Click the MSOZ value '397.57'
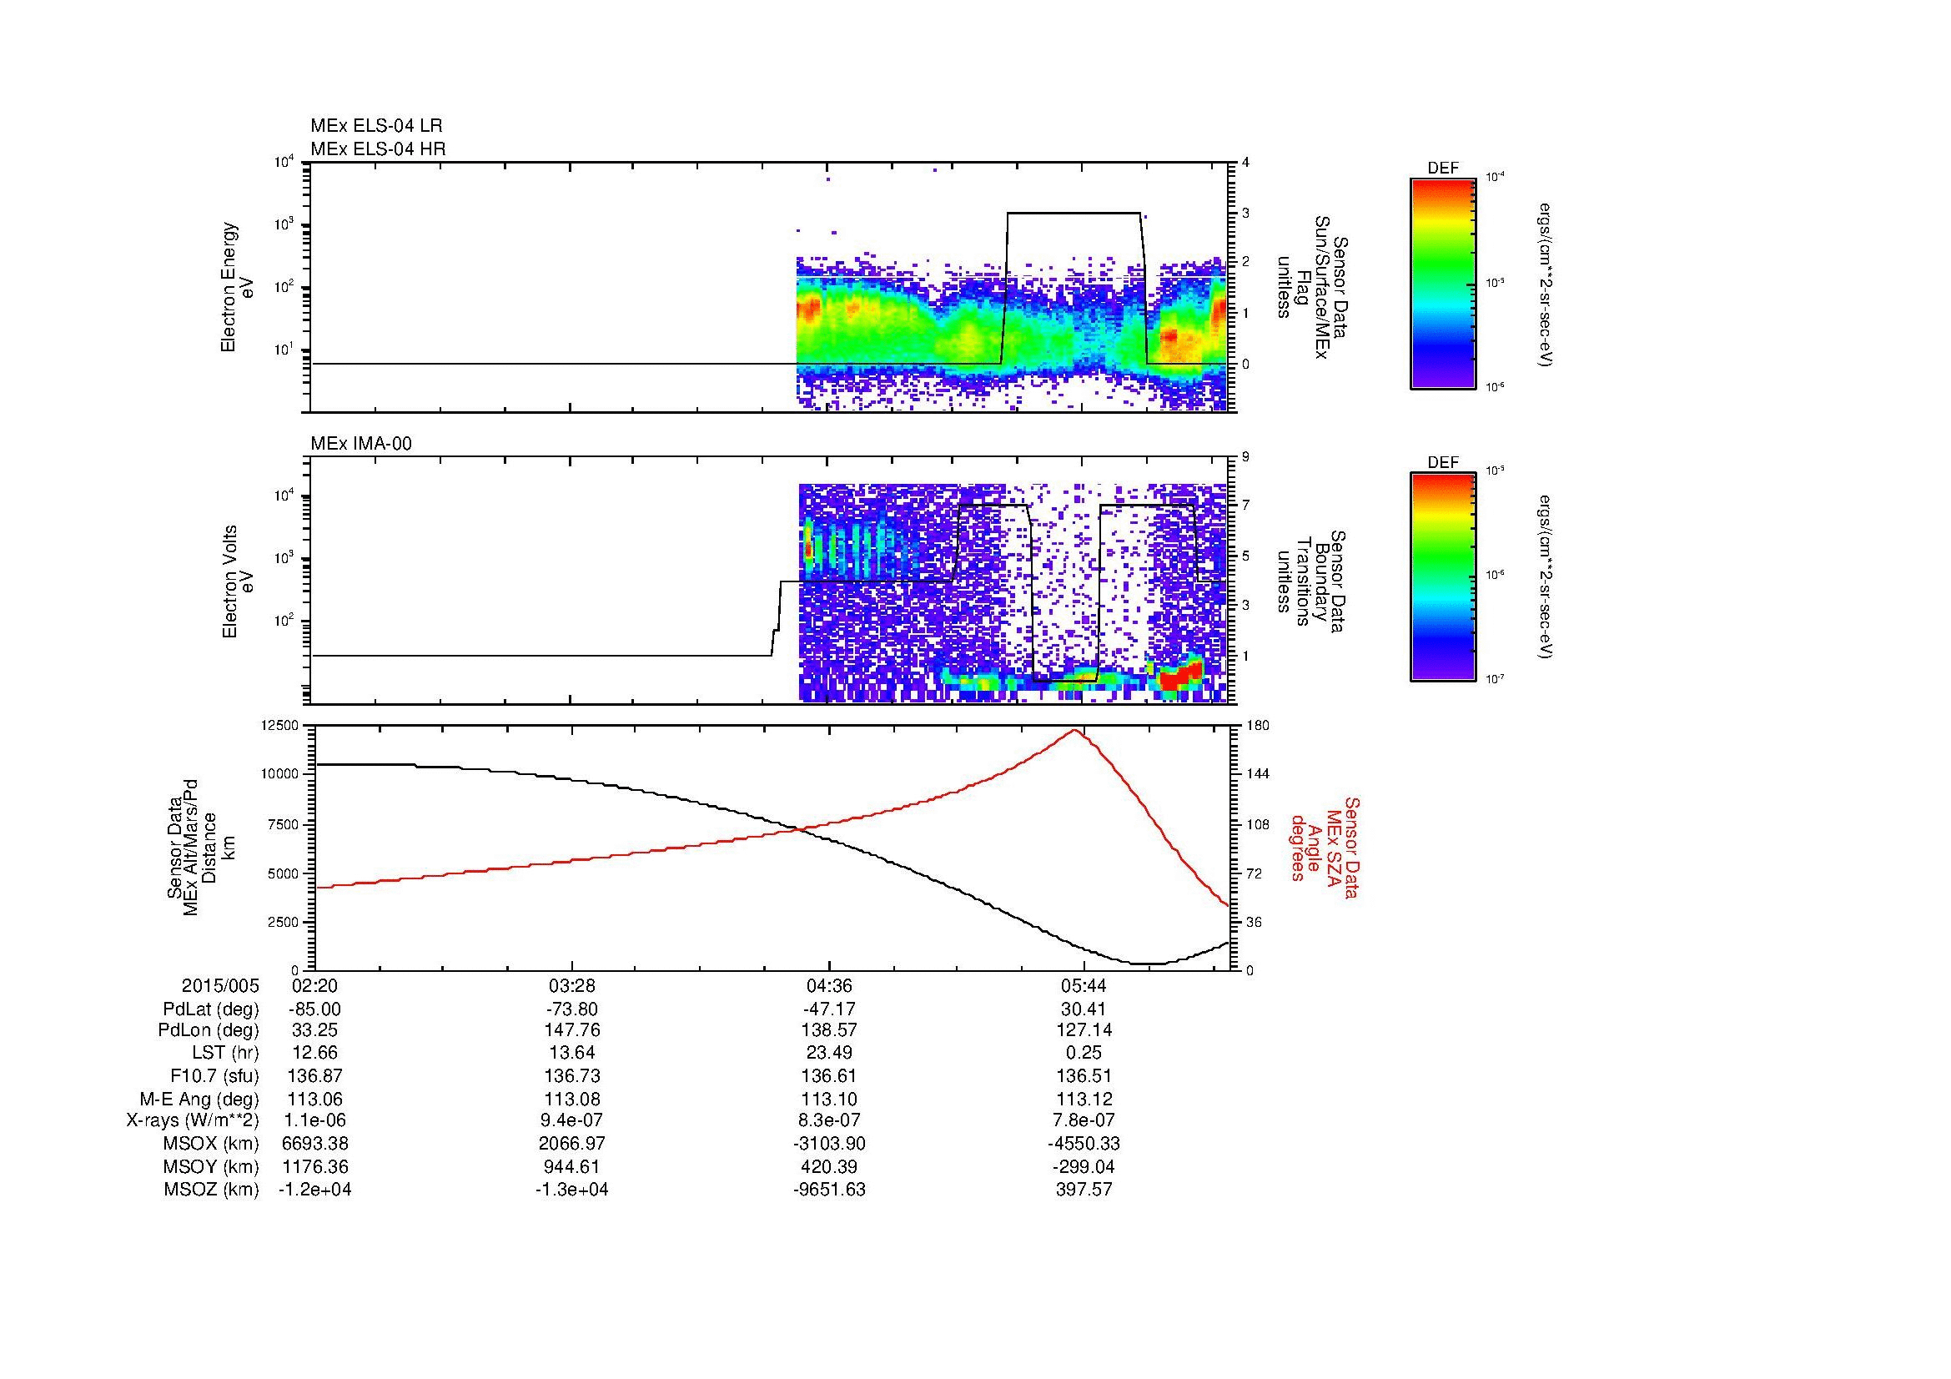 coord(1084,1190)
